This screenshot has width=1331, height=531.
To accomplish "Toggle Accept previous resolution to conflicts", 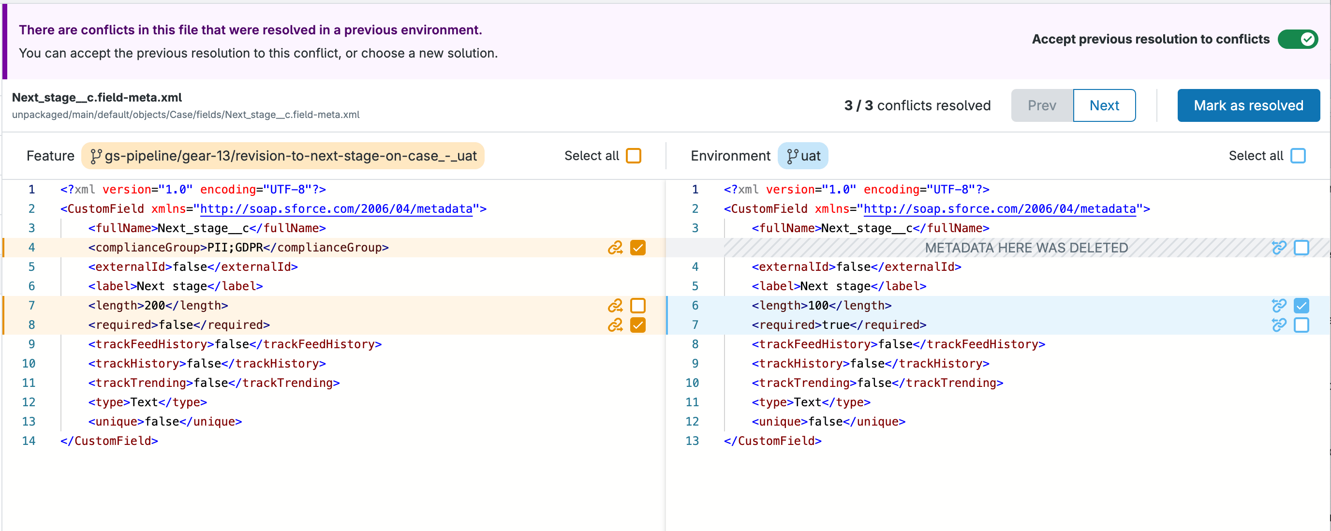I will (1298, 39).
